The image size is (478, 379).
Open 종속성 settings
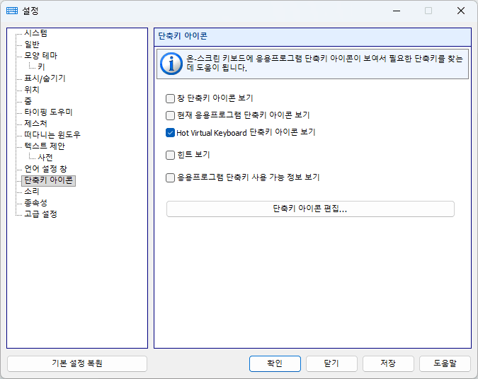click(x=35, y=203)
